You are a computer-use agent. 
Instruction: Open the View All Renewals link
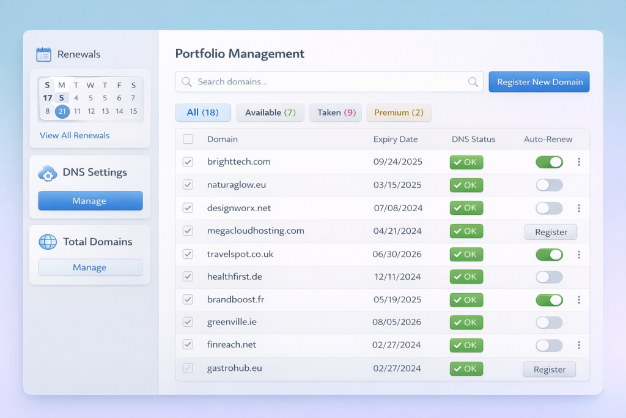tap(75, 135)
